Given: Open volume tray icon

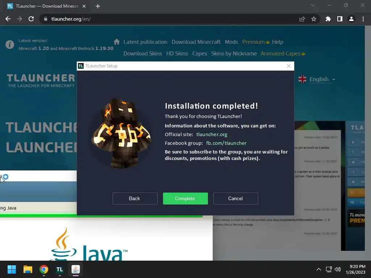Looking at the screenshot, I should click(x=338, y=269).
